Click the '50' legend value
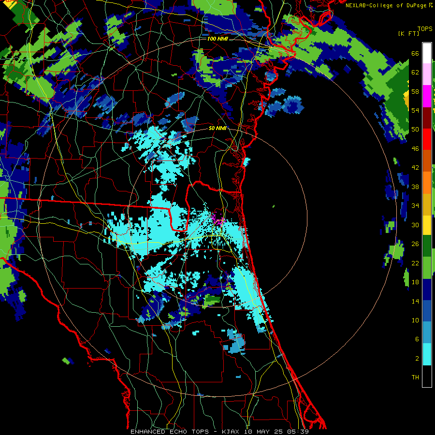 pyautogui.click(x=415, y=130)
